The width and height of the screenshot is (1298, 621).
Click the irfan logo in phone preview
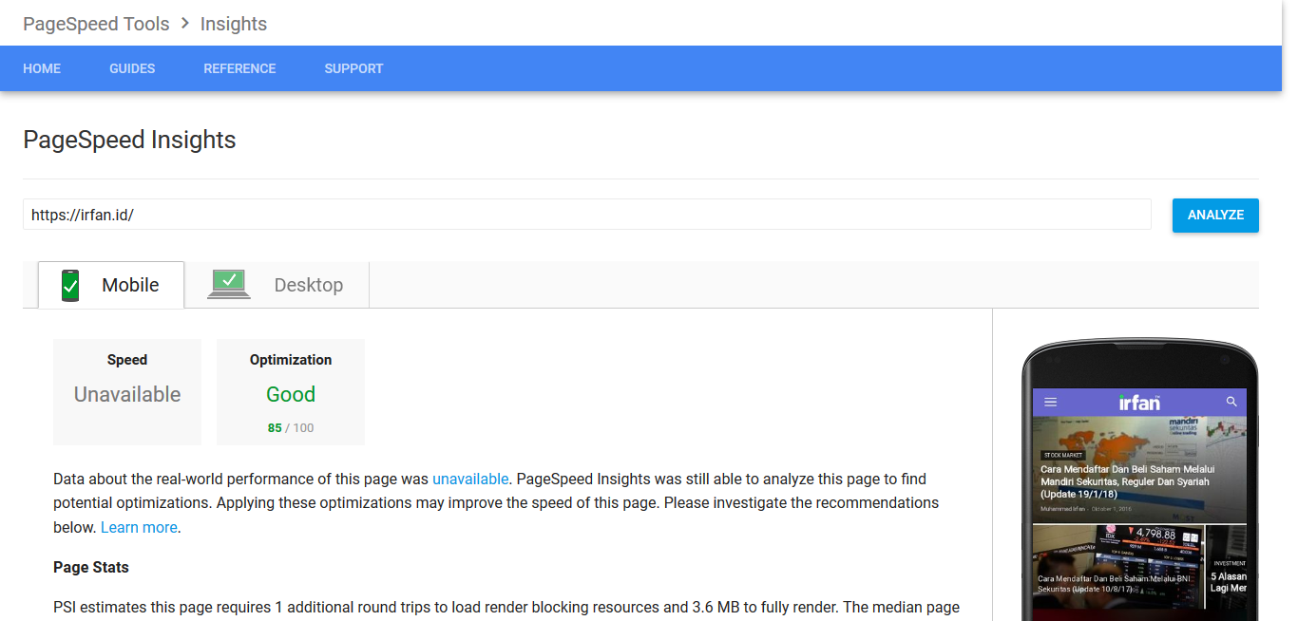1139,402
